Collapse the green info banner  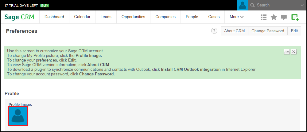click(x=287, y=52)
